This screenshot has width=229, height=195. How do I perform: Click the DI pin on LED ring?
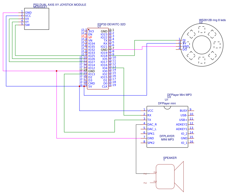[184, 40]
